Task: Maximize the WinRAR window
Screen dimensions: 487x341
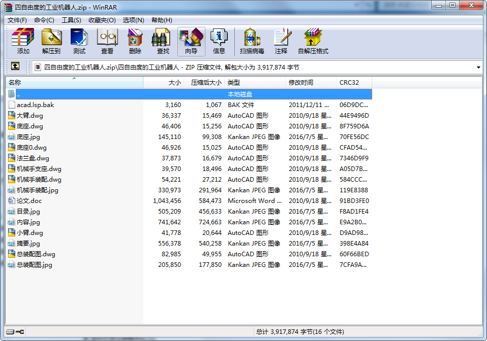Action: tap(452, 5)
